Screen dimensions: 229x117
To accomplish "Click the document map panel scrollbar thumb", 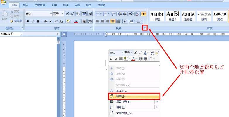I will pyautogui.click(x=58, y=42).
